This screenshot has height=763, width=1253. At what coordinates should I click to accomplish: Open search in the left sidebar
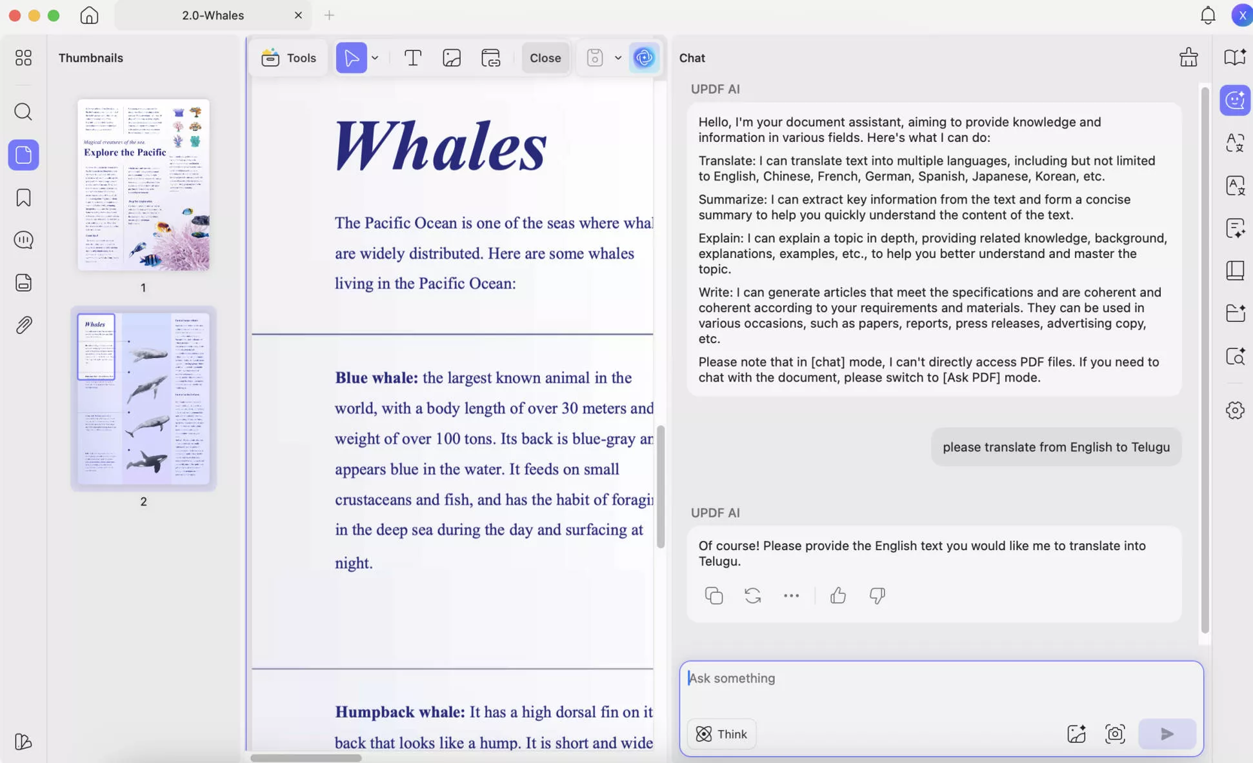coord(23,112)
